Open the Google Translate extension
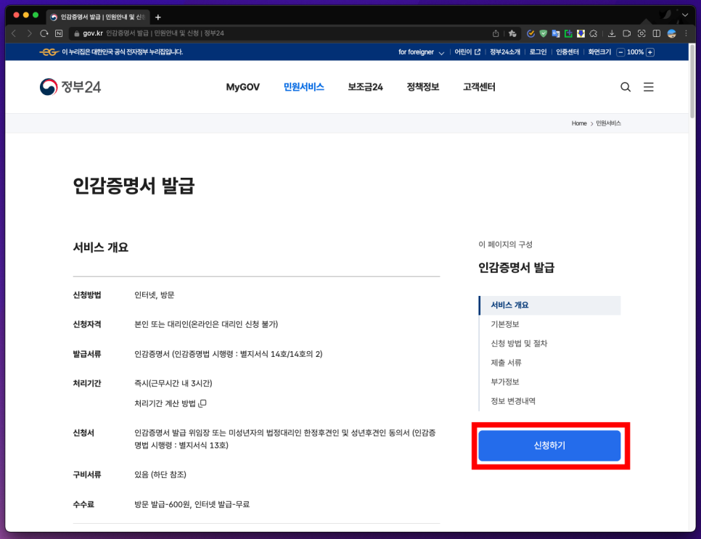 click(x=556, y=33)
